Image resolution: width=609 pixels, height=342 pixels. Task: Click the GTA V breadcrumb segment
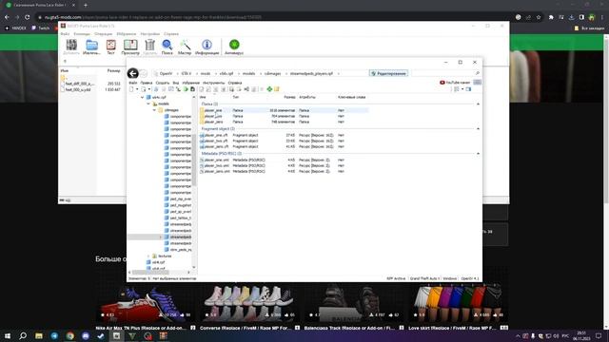[x=187, y=73]
